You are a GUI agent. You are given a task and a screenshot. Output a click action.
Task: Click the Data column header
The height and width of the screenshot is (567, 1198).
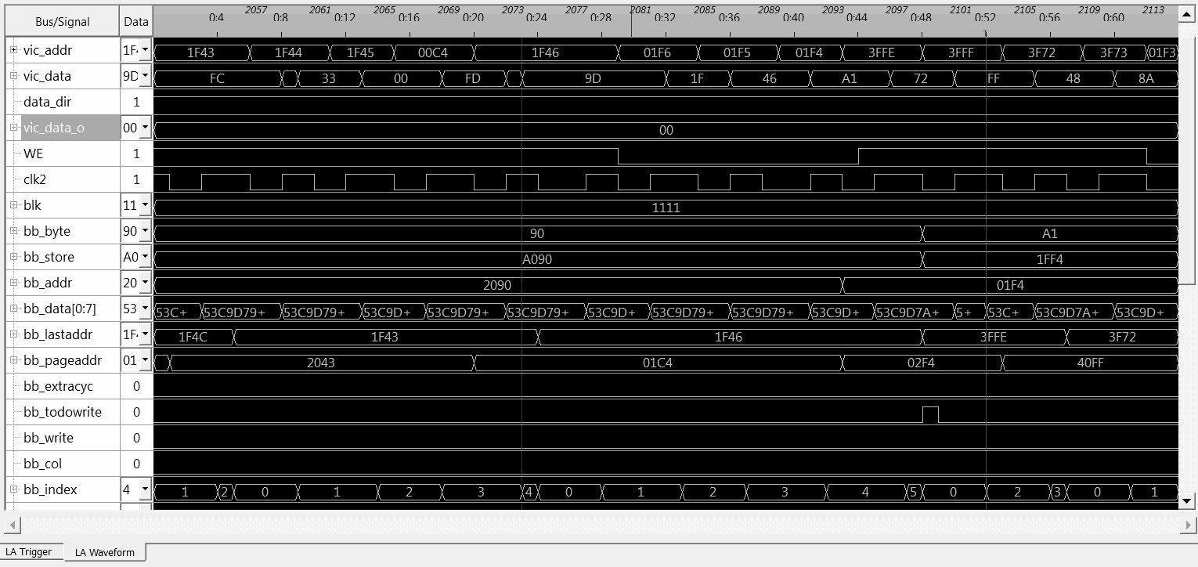tap(136, 22)
